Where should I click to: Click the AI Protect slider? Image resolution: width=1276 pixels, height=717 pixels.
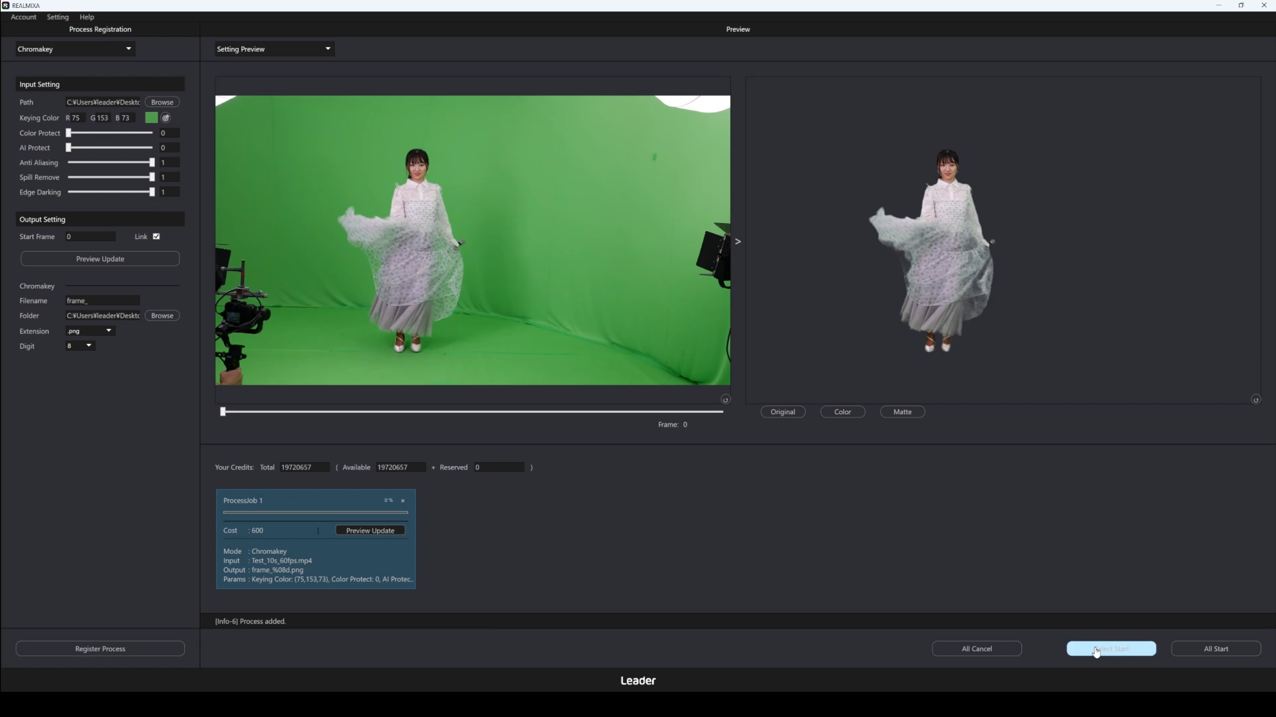[x=110, y=147]
